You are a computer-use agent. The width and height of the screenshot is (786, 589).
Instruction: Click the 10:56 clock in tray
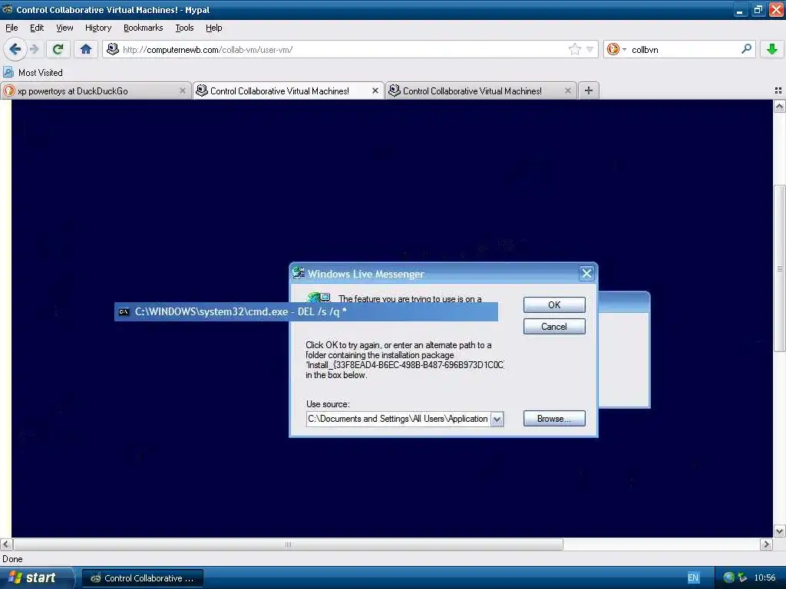click(765, 578)
